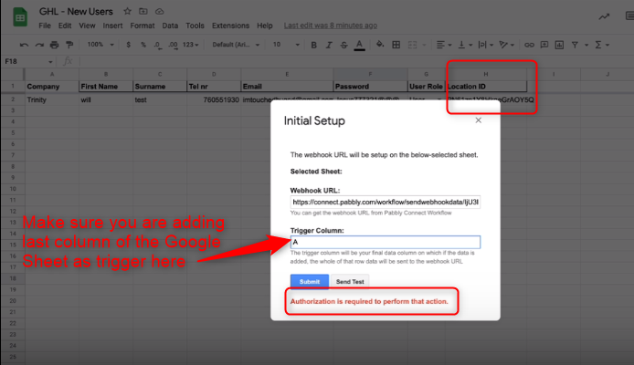Open the Functions sigma icon

coord(598,45)
